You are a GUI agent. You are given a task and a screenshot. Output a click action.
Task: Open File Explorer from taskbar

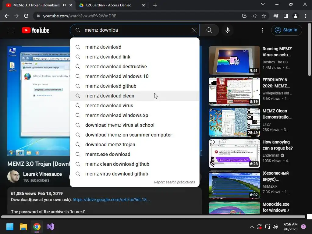point(23,227)
